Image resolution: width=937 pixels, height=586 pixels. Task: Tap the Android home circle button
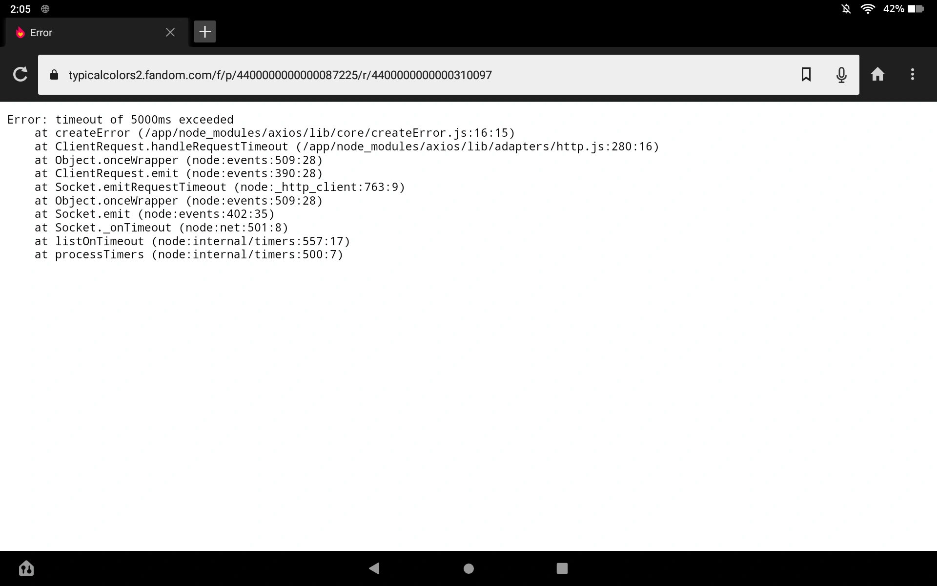point(468,568)
